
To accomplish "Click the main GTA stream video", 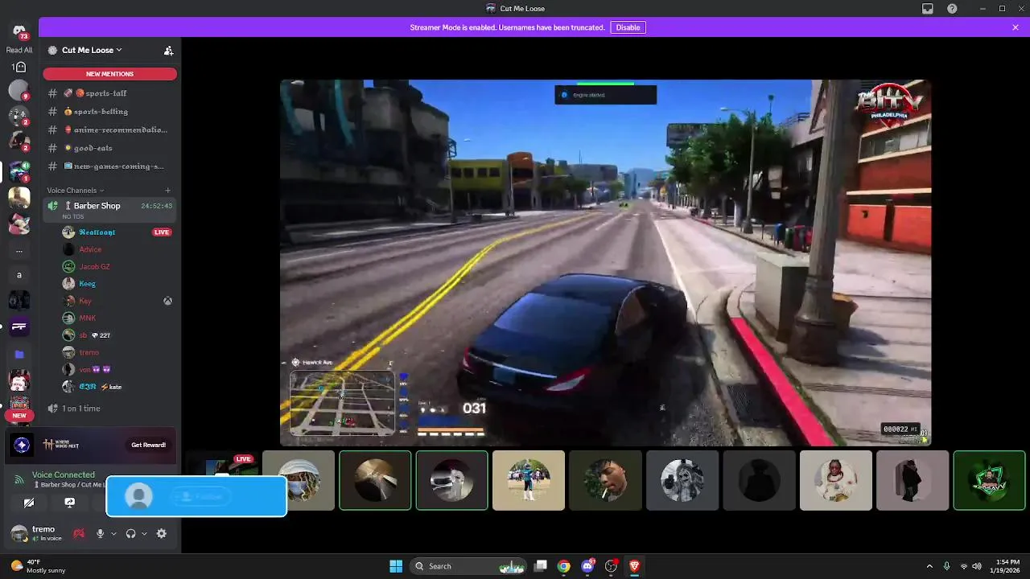I will (605, 262).
